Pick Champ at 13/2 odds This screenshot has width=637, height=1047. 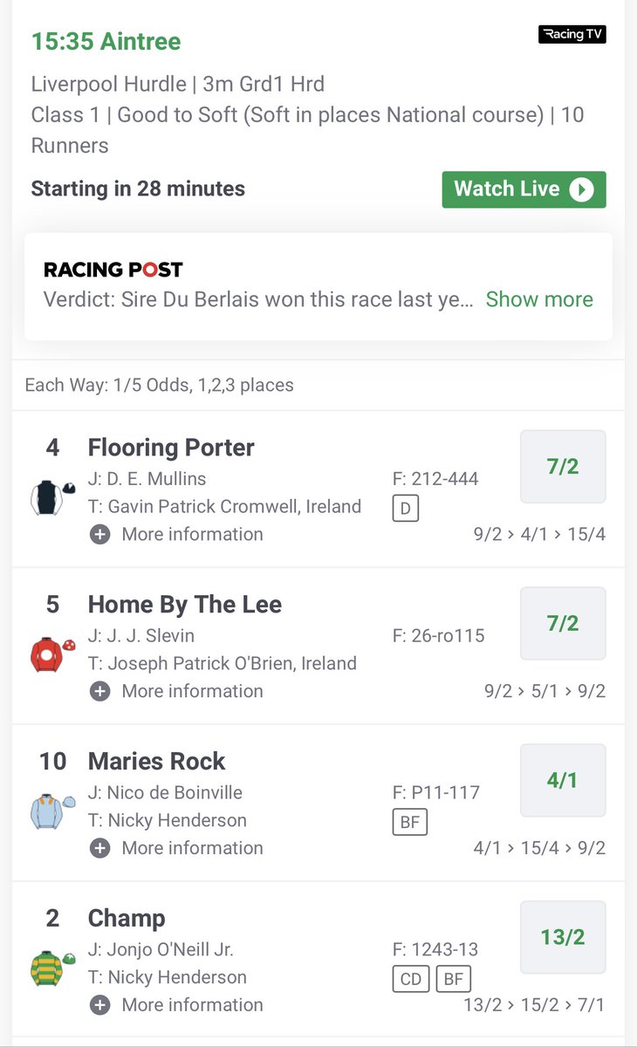563,938
